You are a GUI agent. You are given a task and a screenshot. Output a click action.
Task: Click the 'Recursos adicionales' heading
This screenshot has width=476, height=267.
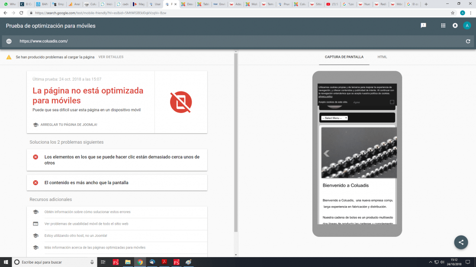(51, 199)
